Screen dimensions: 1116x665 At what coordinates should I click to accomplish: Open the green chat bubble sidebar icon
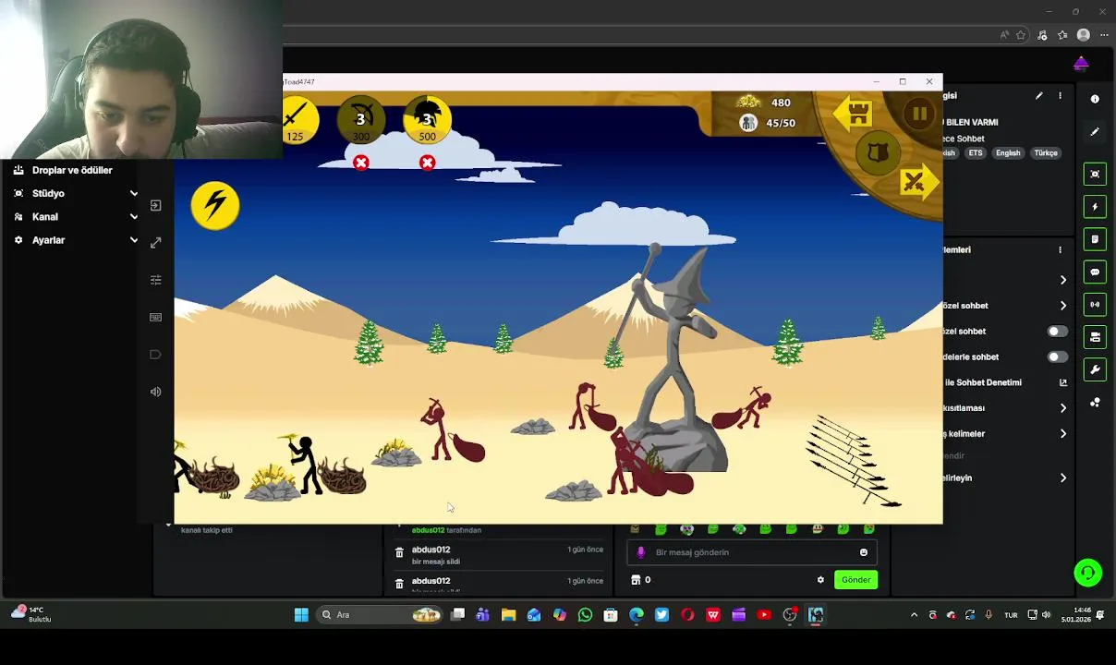(1095, 272)
